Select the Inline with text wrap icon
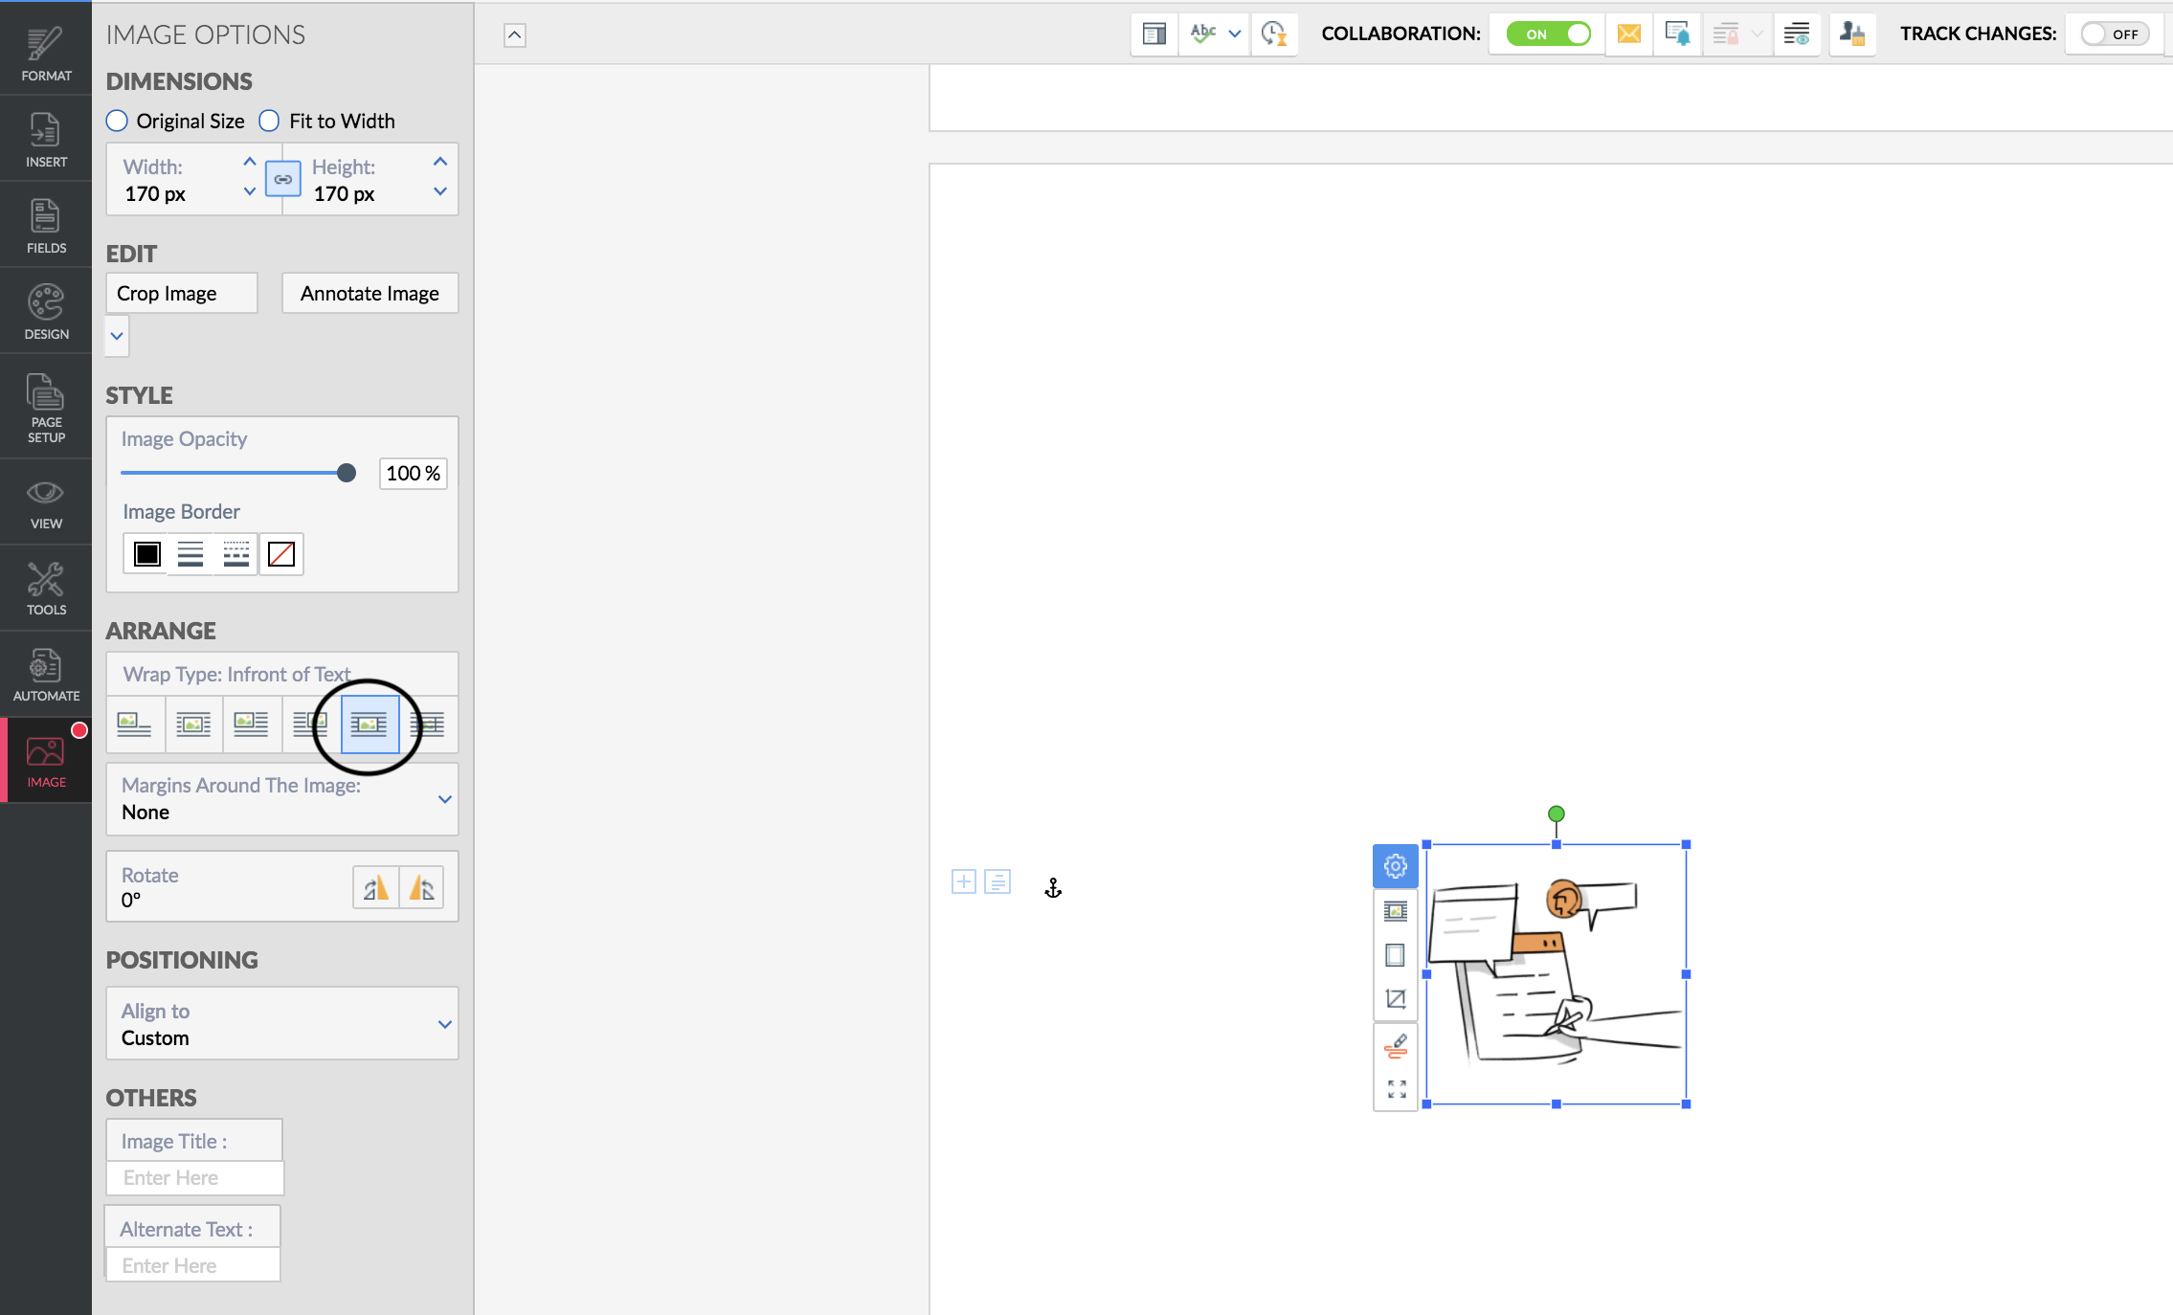Image resolution: width=2173 pixels, height=1315 pixels. coord(134,724)
